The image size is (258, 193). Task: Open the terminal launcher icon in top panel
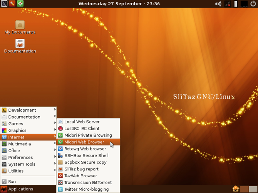4,3
